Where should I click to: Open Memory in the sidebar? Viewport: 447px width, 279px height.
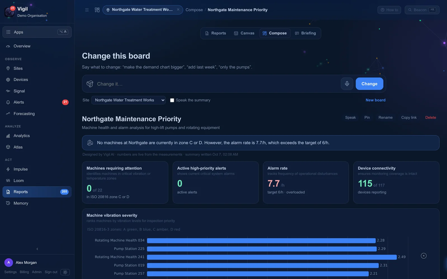(x=37, y=203)
